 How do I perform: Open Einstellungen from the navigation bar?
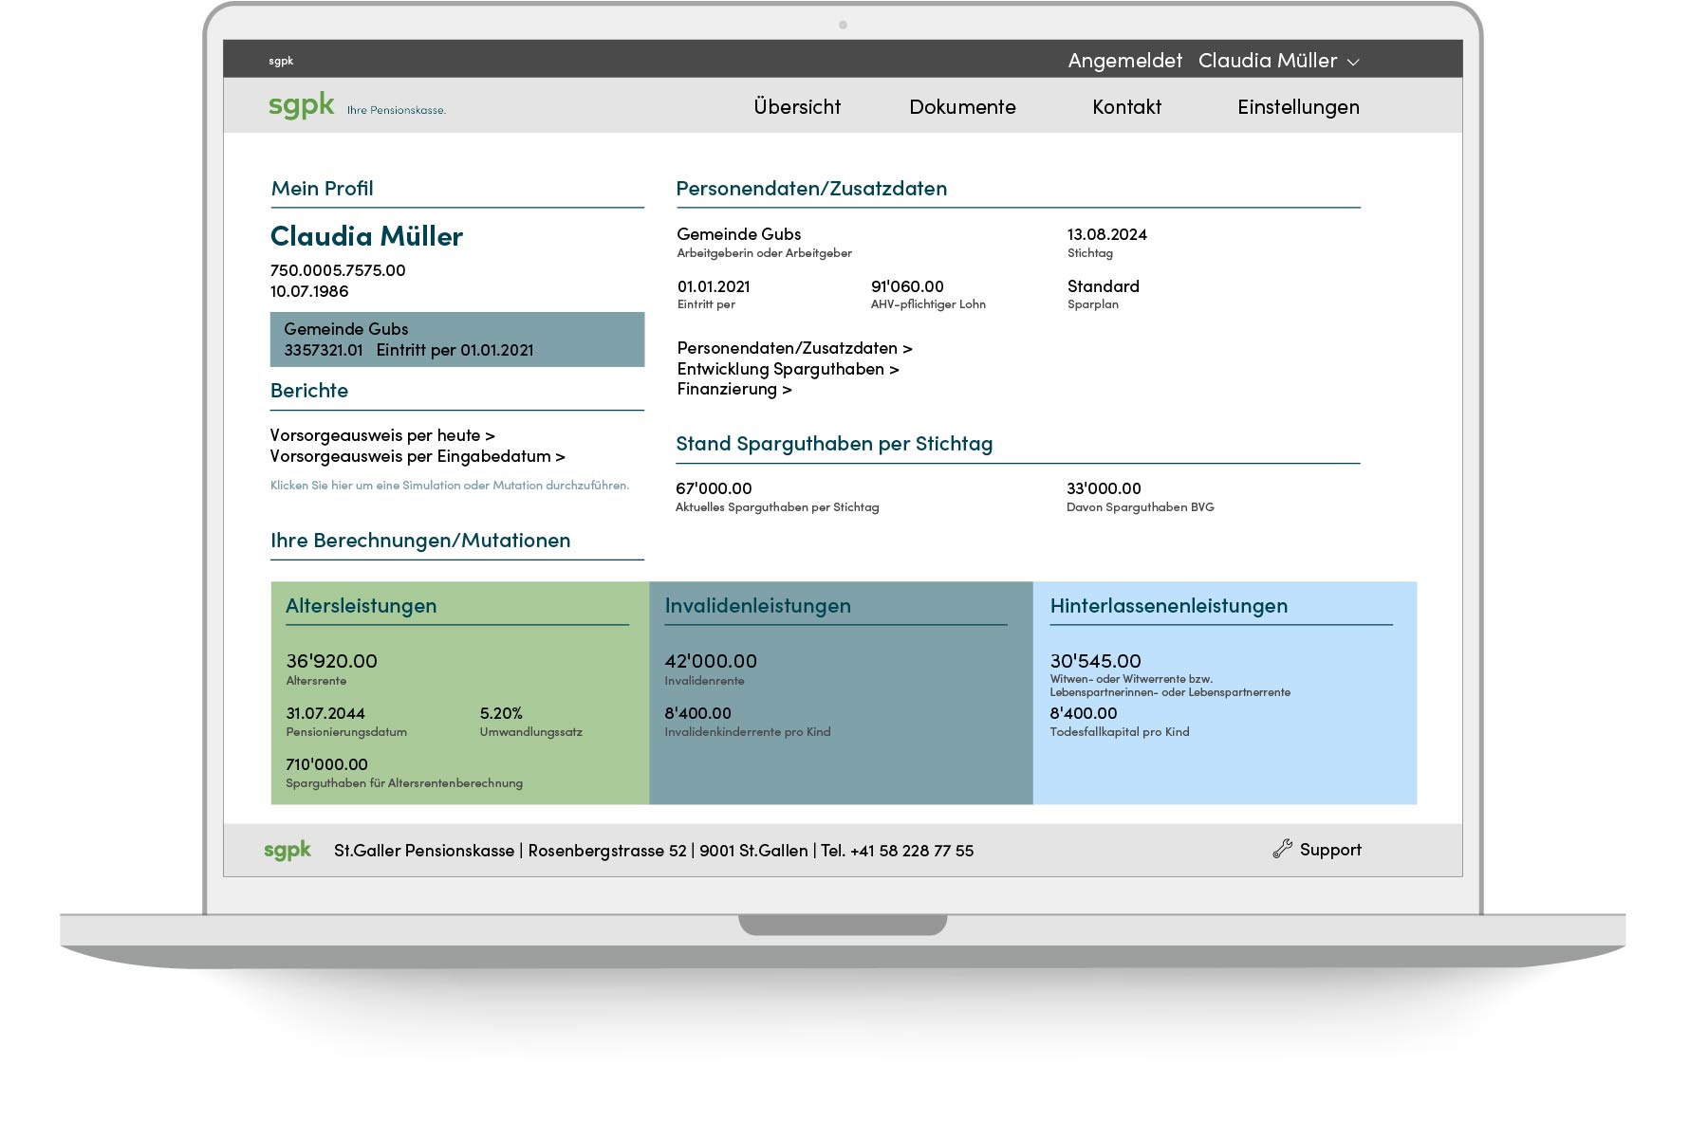[1297, 107]
